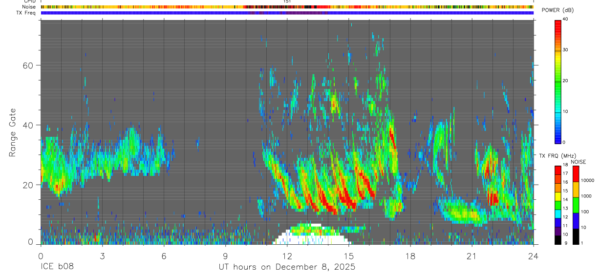Click the 3 tick on UT hours axis
Screen dimensions: 600x277
coord(102,256)
